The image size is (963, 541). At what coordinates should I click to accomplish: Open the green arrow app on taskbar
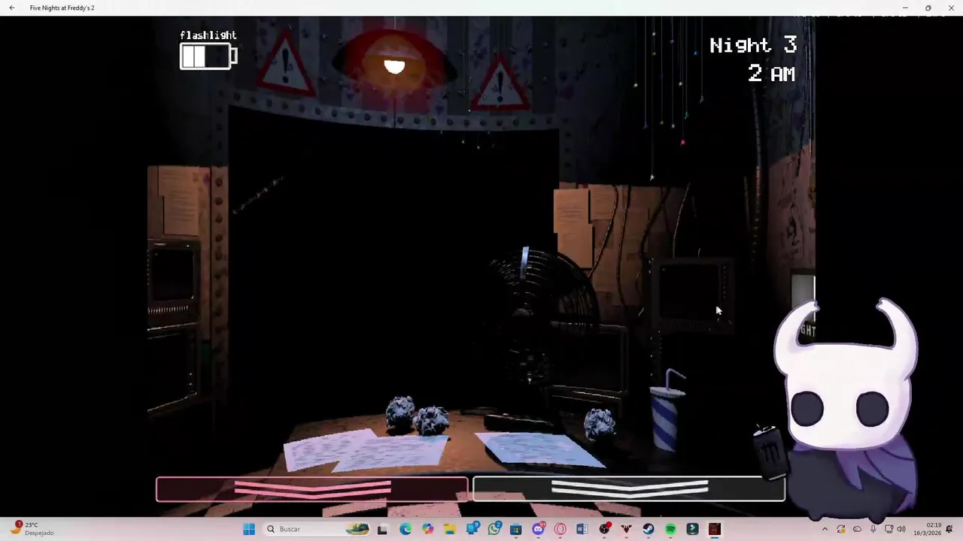(x=692, y=529)
